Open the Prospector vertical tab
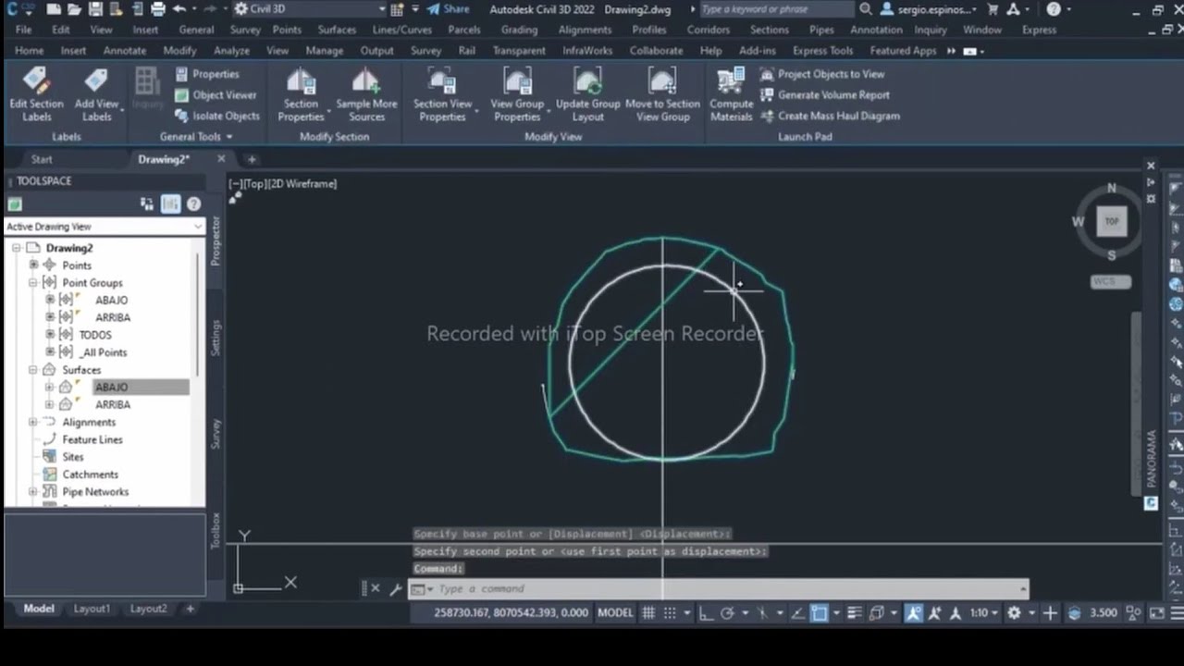The width and height of the screenshot is (1184, 666). click(216, 241)
